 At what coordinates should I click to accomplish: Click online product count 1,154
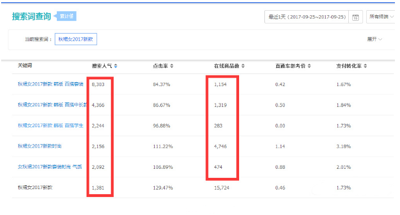point(221,84)
